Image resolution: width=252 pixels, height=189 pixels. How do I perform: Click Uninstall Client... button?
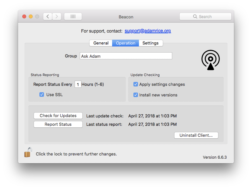[x=196, y=135]
